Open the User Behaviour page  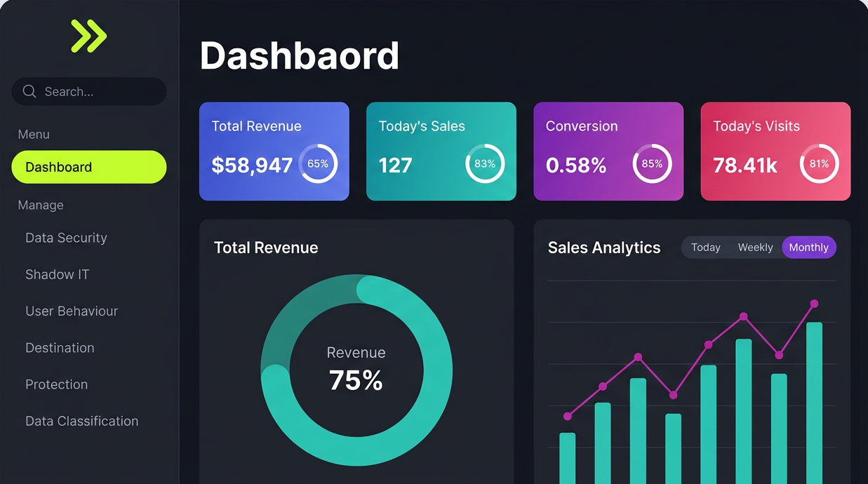point(72,311)
